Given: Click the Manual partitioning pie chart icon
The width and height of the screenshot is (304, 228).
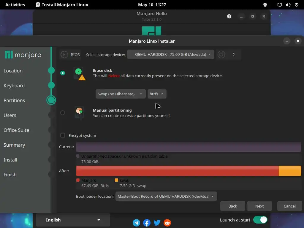Looking at the screenshot, I should click(79, 113).
